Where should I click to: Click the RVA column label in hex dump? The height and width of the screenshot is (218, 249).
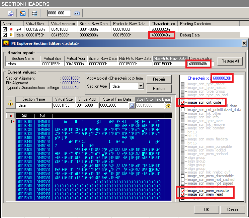[x=43, y=116]
